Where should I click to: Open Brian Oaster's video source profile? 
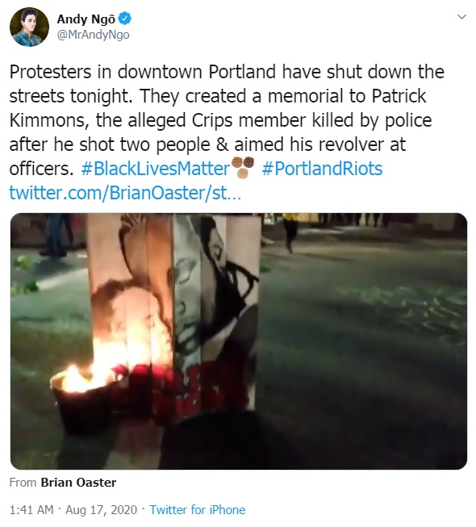[78, 483]
